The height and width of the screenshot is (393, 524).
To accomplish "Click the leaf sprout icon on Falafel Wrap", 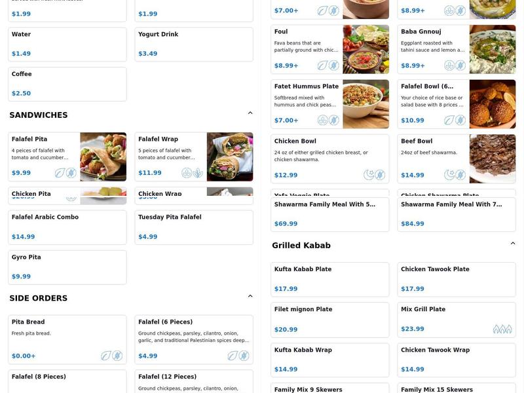I will click(x=197, y=174).
